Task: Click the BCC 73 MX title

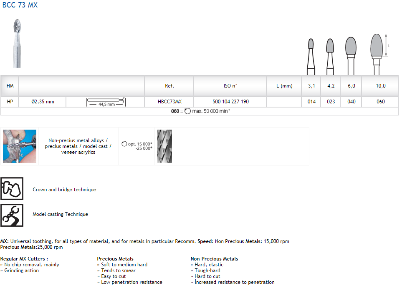Action: (20, 5)
